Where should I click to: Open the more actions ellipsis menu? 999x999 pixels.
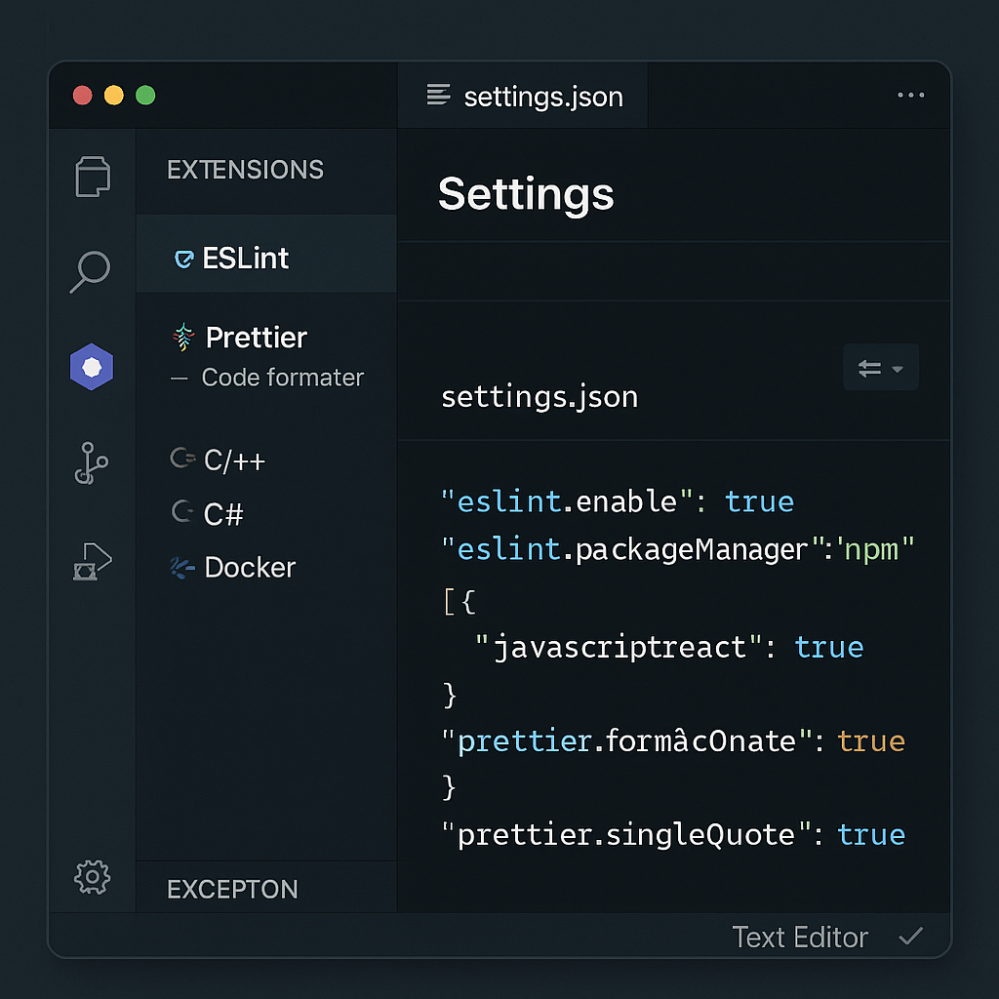coord(911,95)
